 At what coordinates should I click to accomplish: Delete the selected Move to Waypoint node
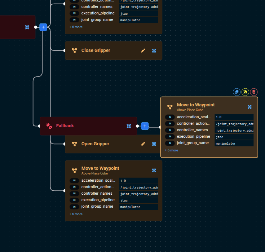[x=254, y=92]
